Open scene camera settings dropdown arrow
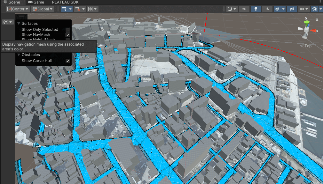 point(307,9)
